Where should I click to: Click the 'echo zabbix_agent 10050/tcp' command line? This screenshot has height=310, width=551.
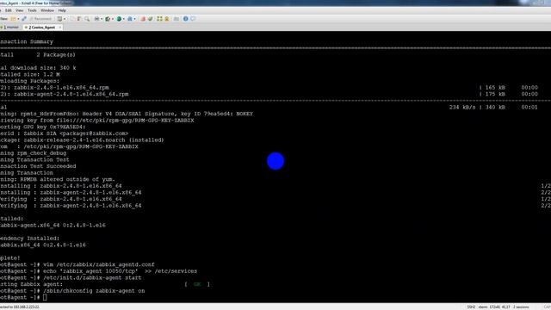(x=120, y=271)
